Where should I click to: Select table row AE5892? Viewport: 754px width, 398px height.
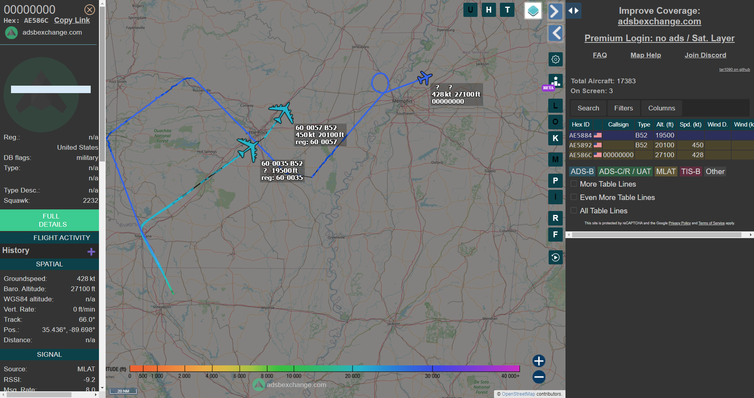click(x=661, y=145)
